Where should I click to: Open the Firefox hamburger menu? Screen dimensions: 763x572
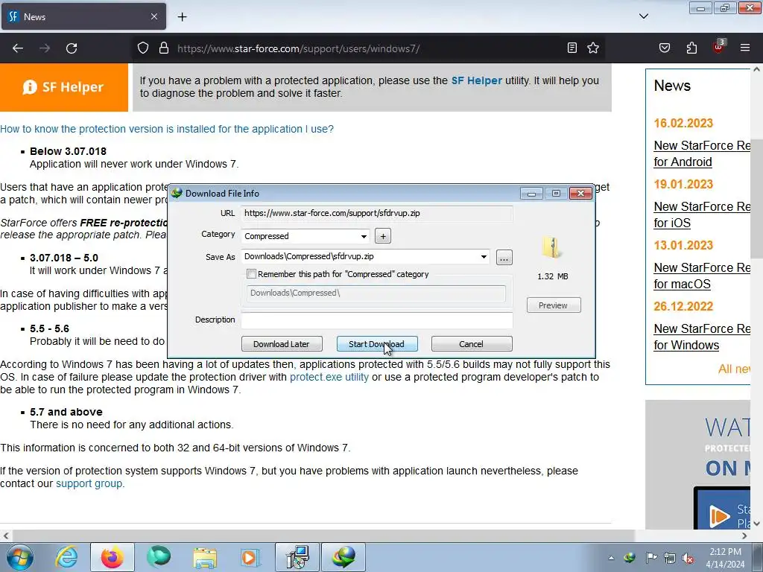745,48
